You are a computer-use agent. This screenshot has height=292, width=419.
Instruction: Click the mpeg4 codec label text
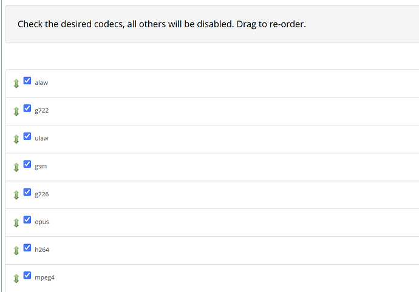[x=44, y=277]
